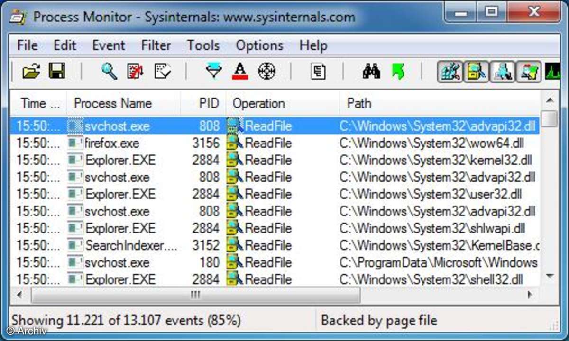
Task: Click the SearchIndexer process icon
Action: point(75,245)
